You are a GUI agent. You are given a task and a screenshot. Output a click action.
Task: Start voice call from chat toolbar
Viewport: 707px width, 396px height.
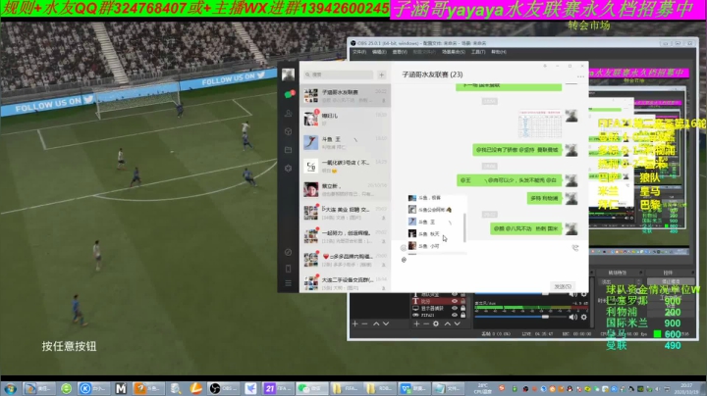[x=575, y=248]
